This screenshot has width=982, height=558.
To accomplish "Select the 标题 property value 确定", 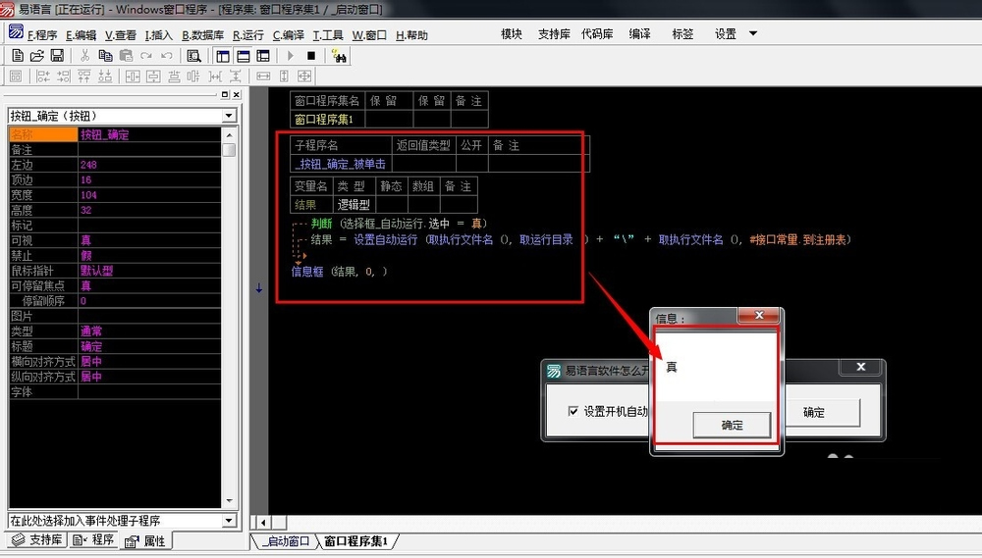I will [149, 346].
